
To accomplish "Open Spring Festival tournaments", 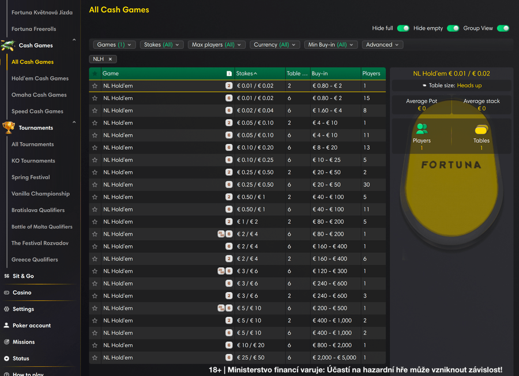I will [31, 177].
